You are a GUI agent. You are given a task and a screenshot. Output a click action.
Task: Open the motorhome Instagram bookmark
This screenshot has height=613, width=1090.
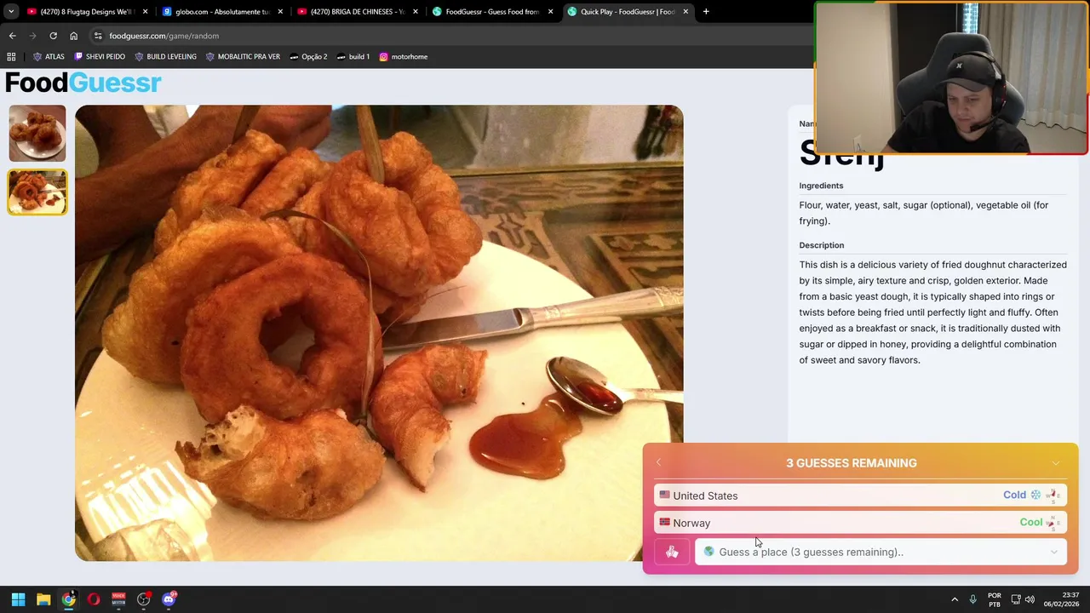click(403, 56)
